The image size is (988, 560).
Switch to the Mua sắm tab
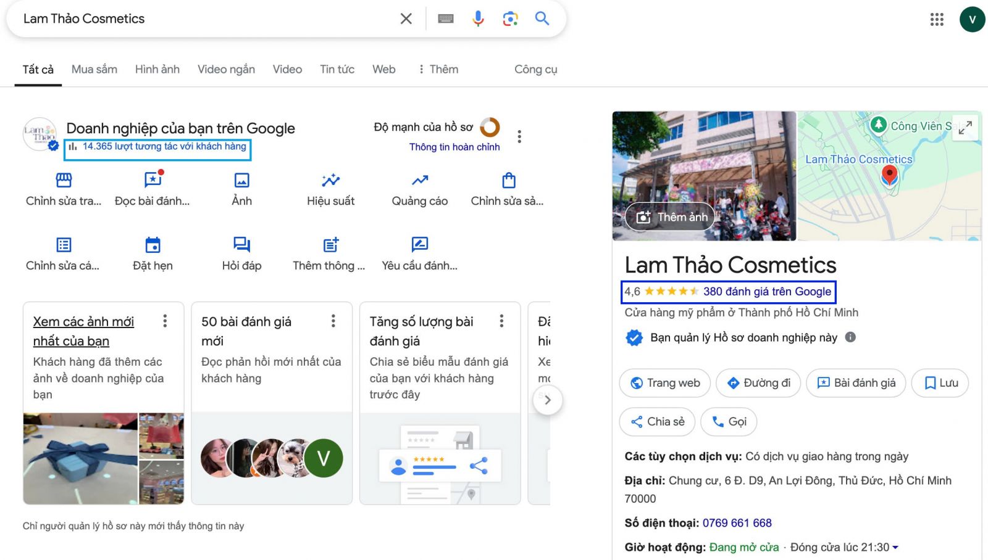pos(94,69)
